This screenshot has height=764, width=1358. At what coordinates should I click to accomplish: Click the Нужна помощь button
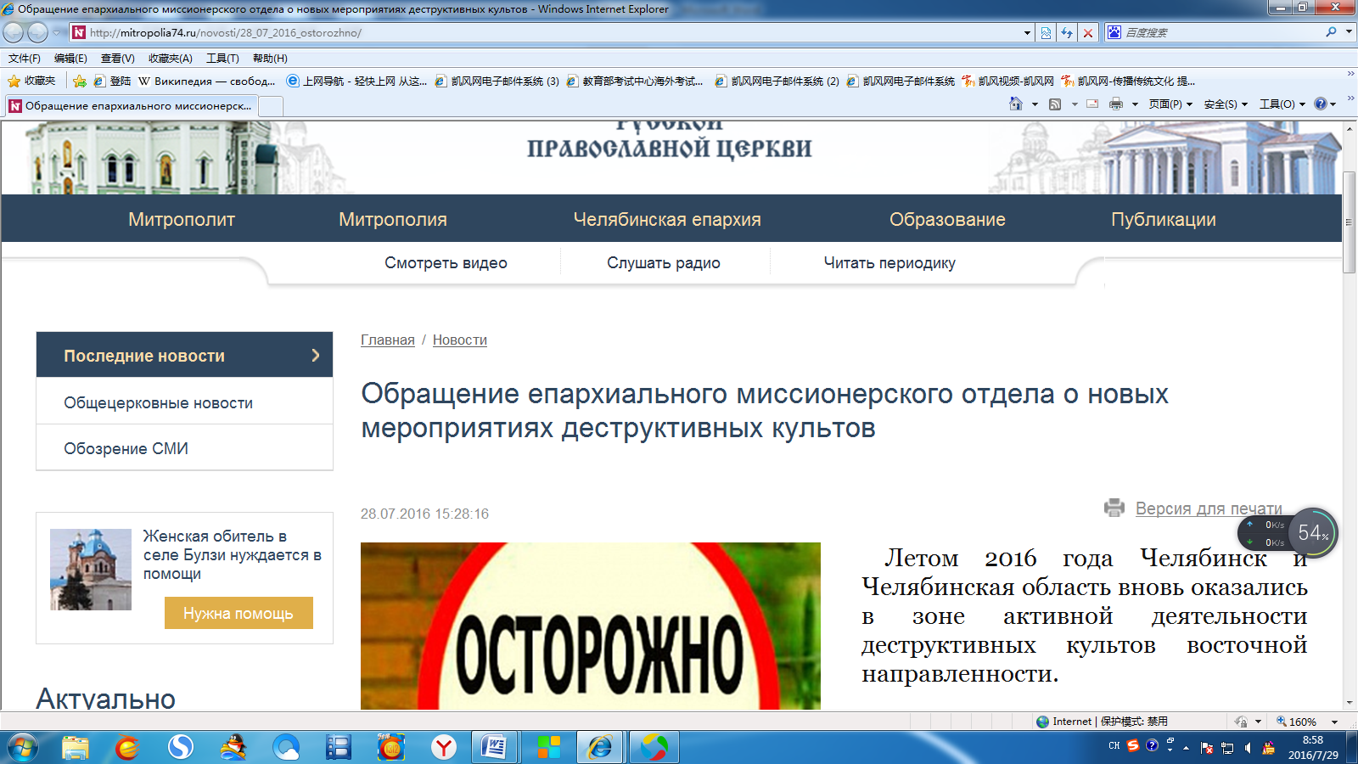[x=238, y=613]
